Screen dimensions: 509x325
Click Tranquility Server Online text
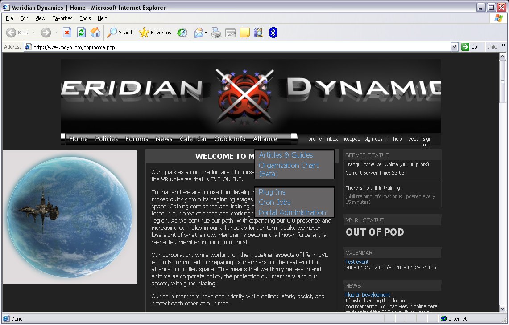387,164
